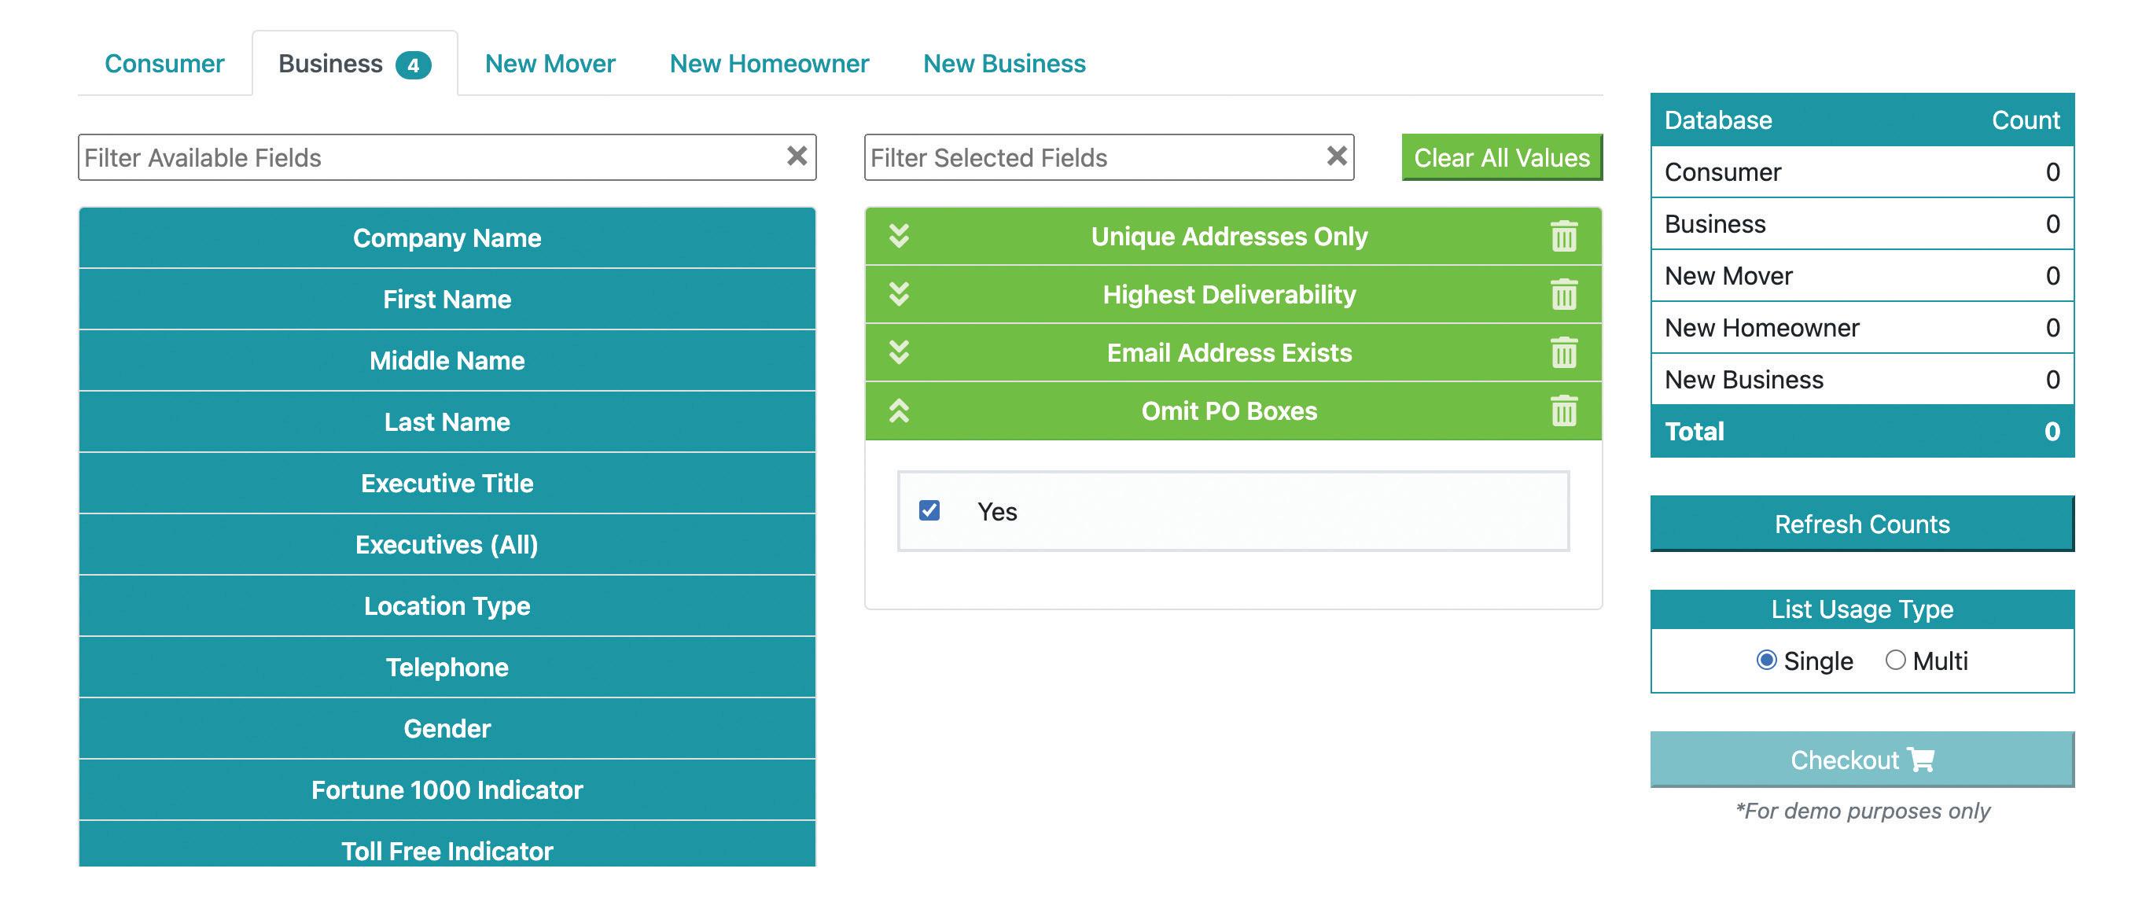
Task: Clear the Filter Available Fields box
Action: click(x=797, y=156)
